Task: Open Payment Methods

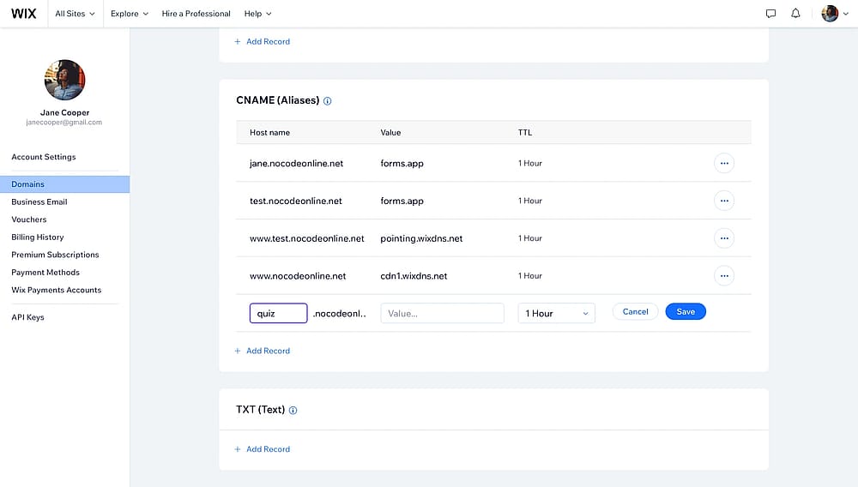Action: point(45,272)
